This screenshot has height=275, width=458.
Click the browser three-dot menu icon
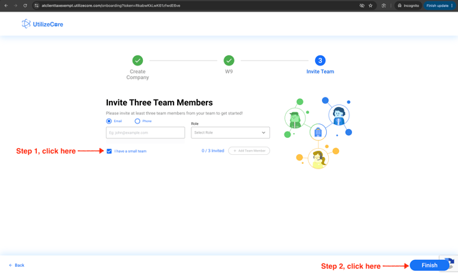coord(452,5)
